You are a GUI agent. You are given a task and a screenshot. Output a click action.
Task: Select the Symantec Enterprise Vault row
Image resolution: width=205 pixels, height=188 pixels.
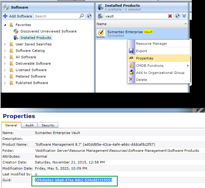tap(142, 34)
